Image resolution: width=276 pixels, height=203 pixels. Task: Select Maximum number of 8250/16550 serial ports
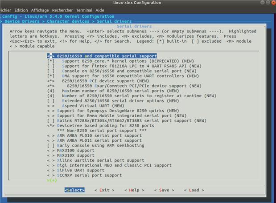point(113,91)
